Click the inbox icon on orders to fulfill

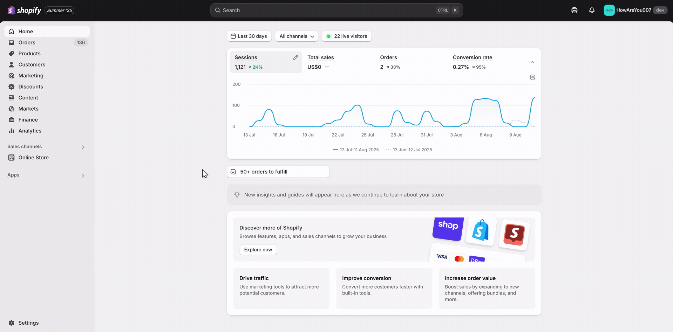pos(233,172)
